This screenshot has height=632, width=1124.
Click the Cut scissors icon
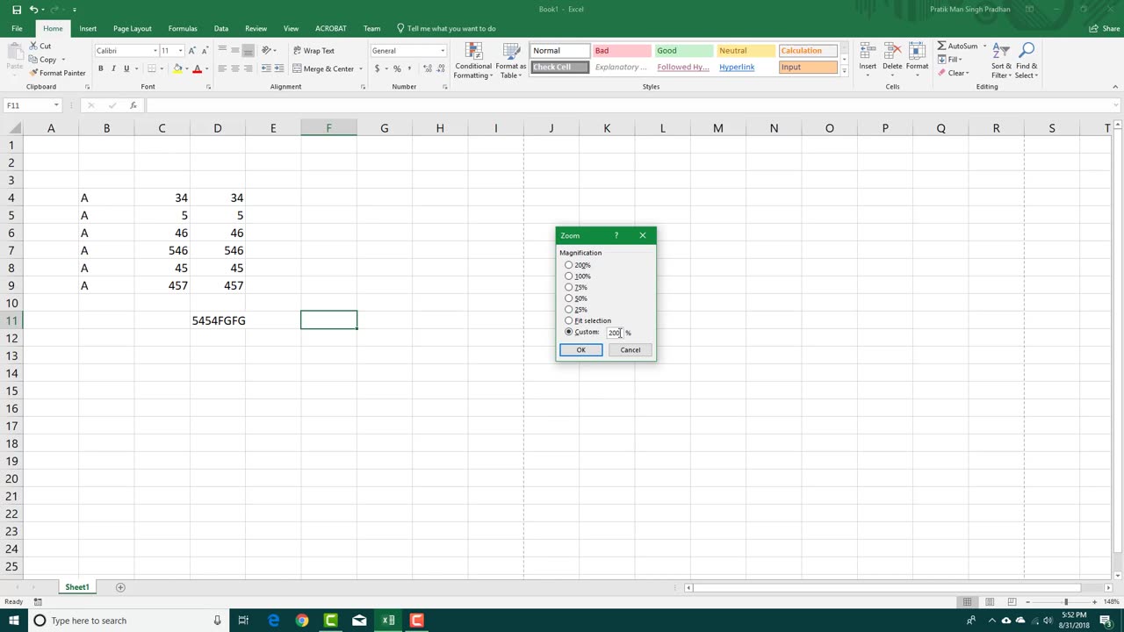pyautogui.click(x=33, y=46)
